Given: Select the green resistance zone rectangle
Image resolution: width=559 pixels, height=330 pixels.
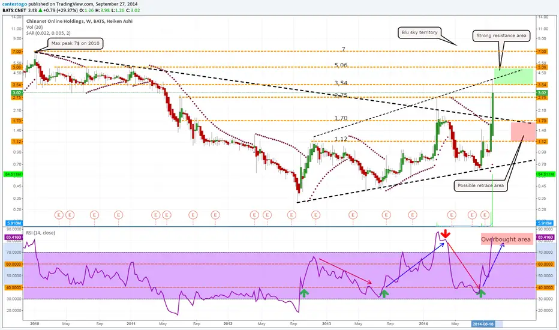Looking at the screenshot, I should tap(513, 76).
